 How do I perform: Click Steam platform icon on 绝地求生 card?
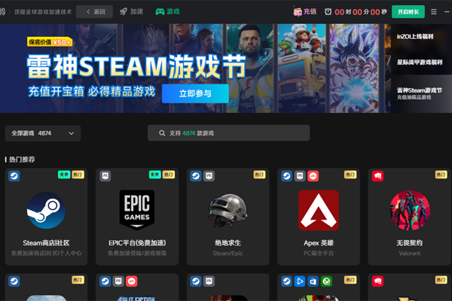(x=196, y=175)
